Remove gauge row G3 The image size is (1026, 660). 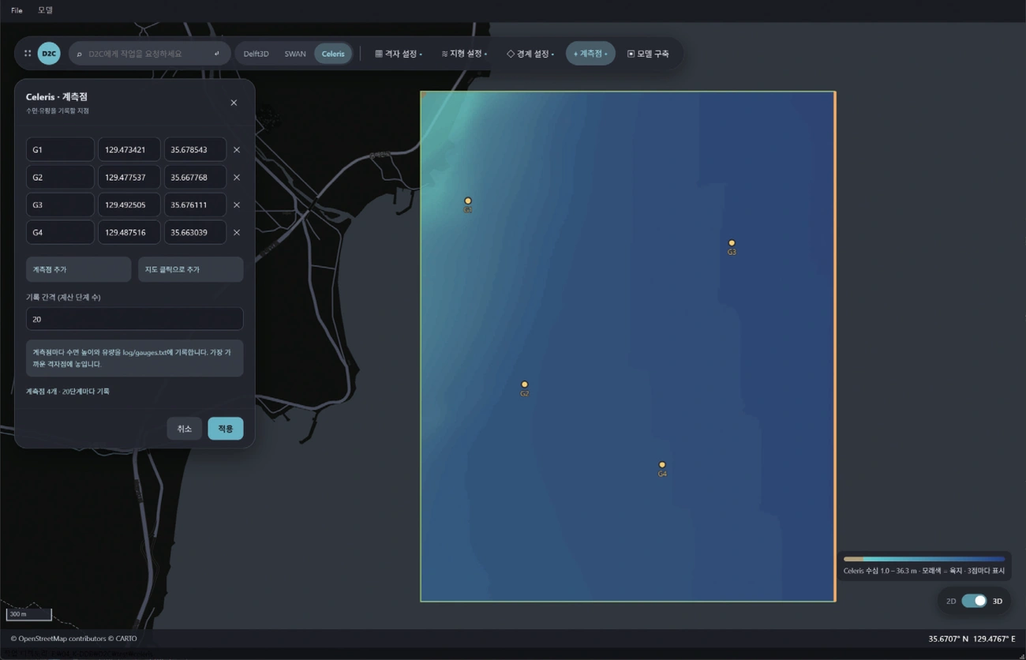pyautogui.click(x=237, y=204)
